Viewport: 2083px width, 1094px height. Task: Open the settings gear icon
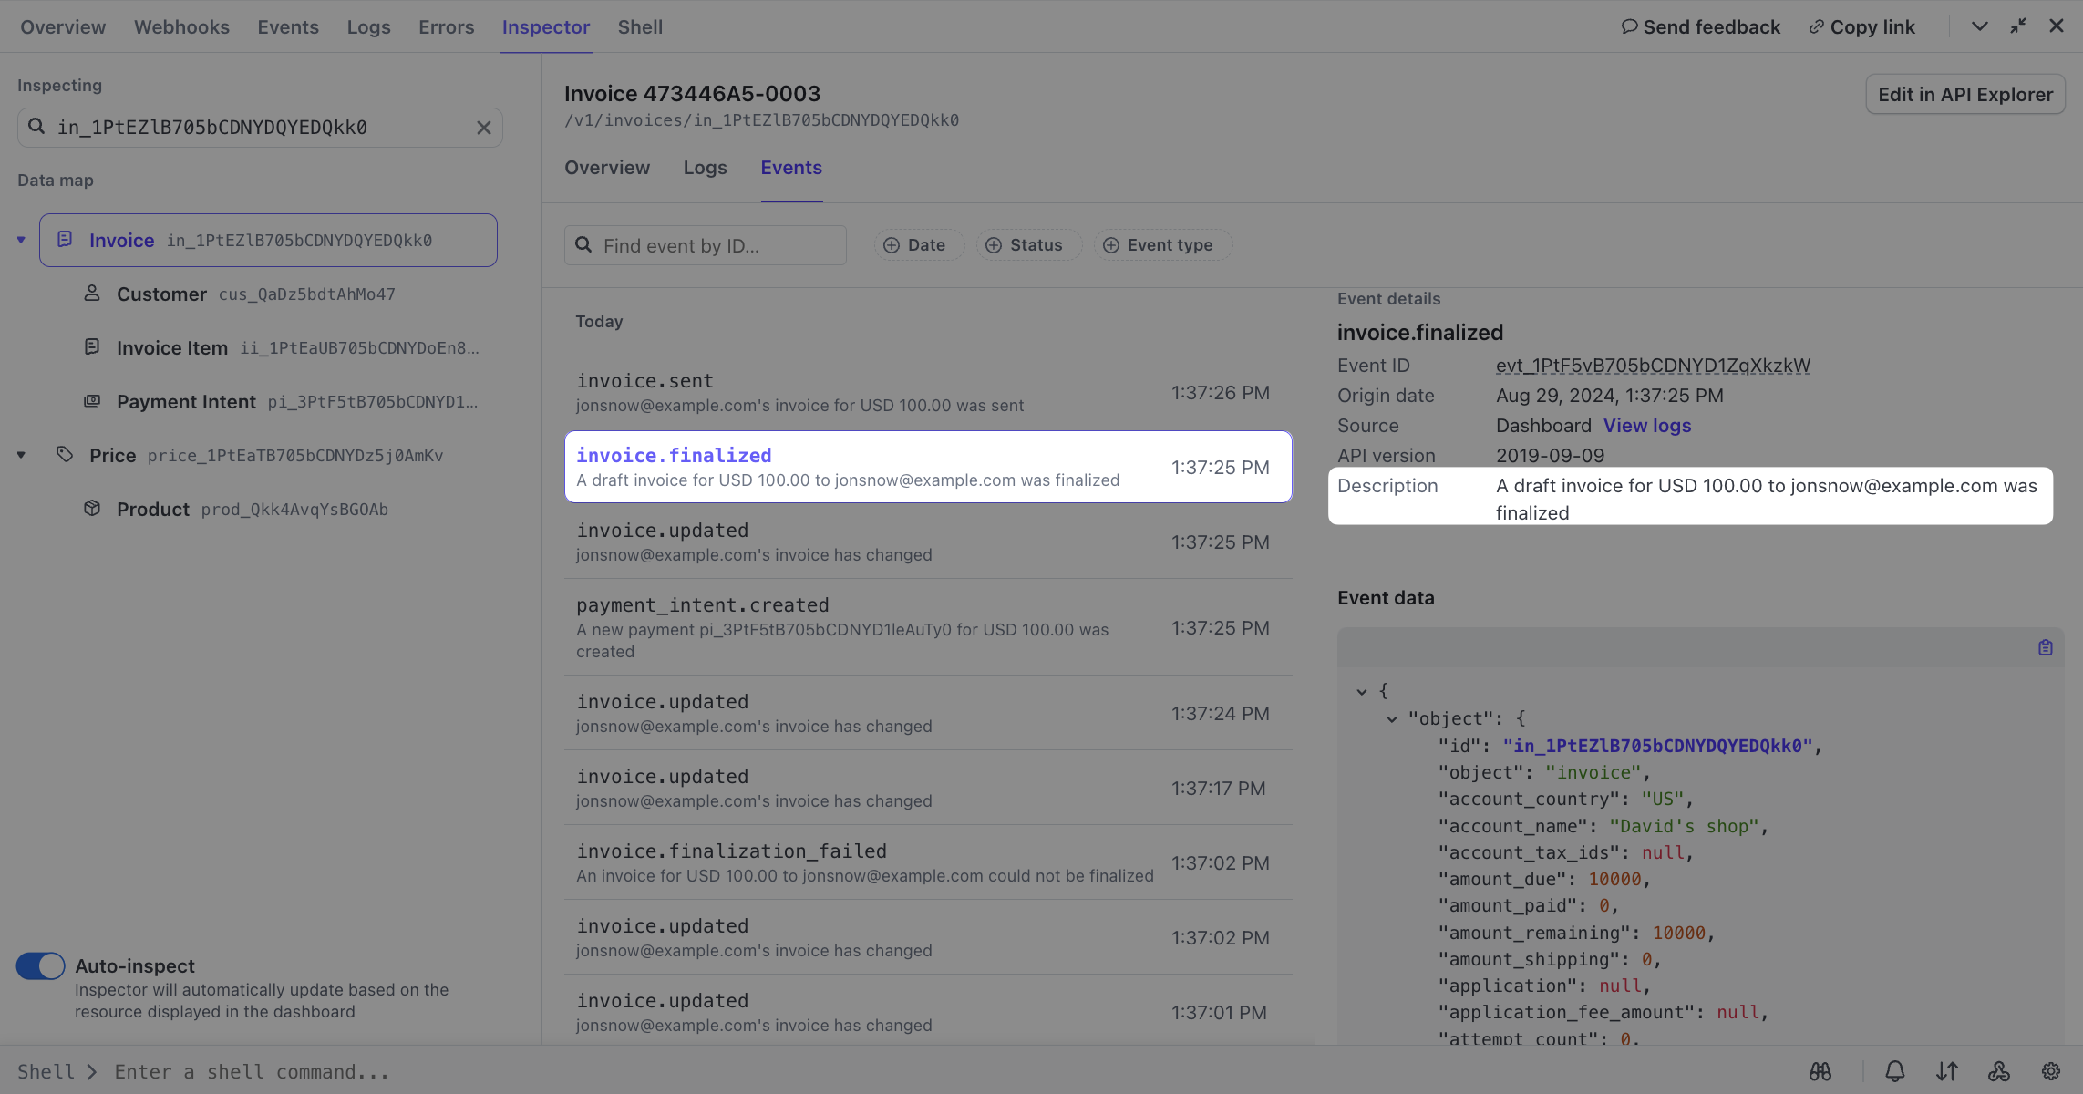tap(2051, 1071)
